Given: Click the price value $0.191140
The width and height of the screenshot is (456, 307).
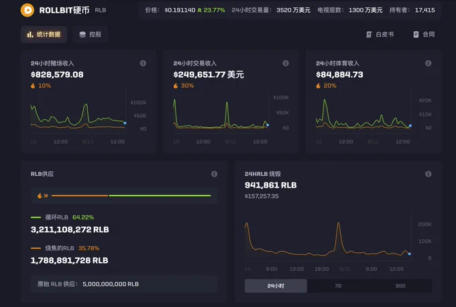Looking at the screenshot, I should click(x=180, y=10).
